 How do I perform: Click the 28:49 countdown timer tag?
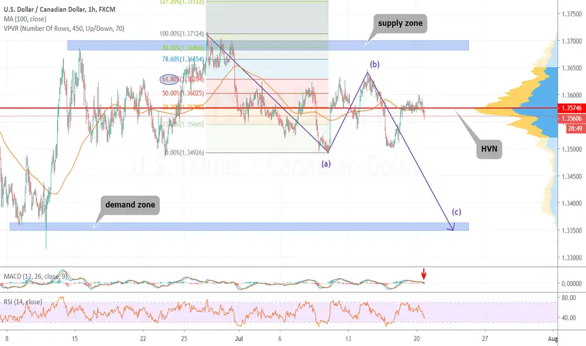pos(575,129)
